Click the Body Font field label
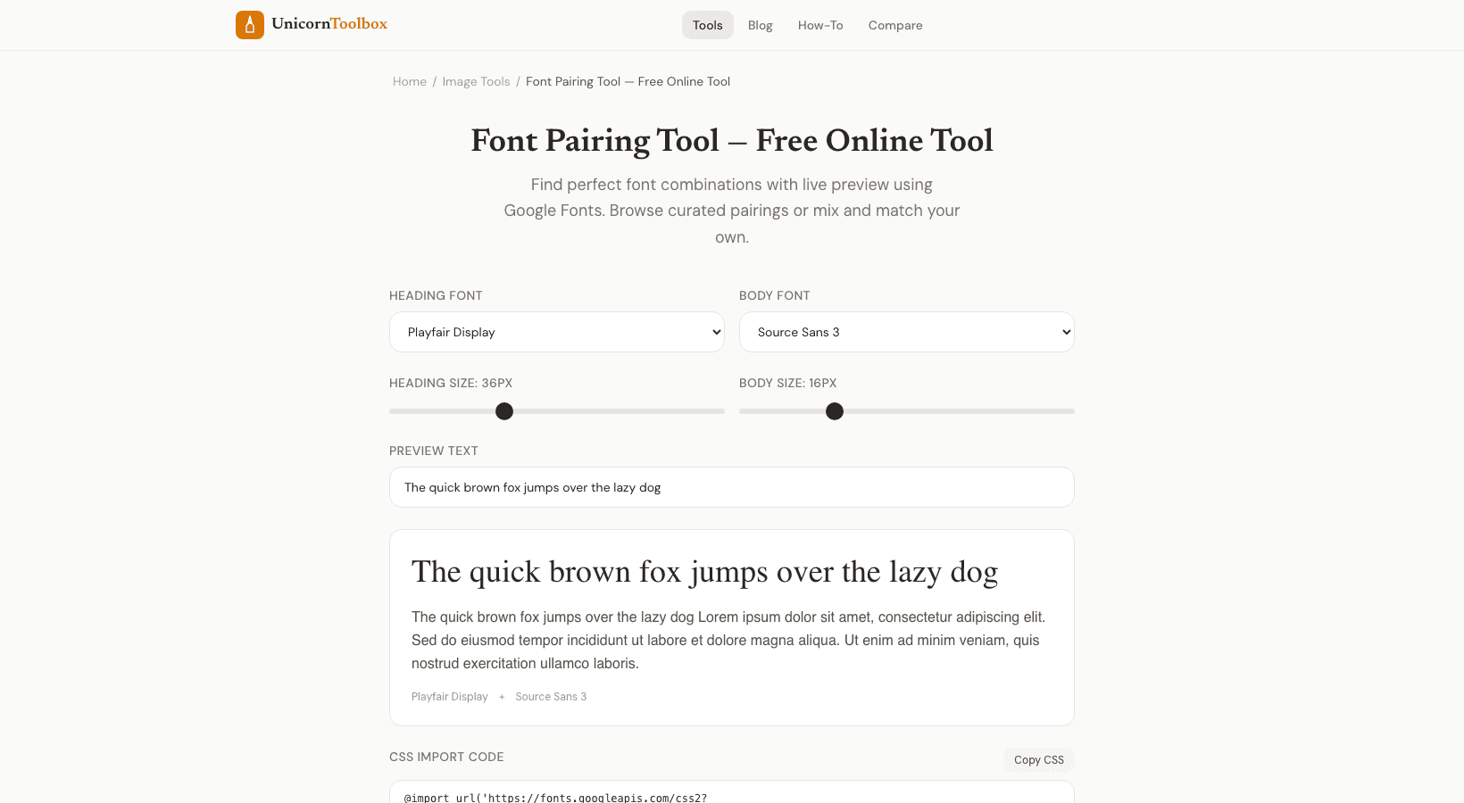The width and height of the screenshot is (1464, 803). coord(775,295)
